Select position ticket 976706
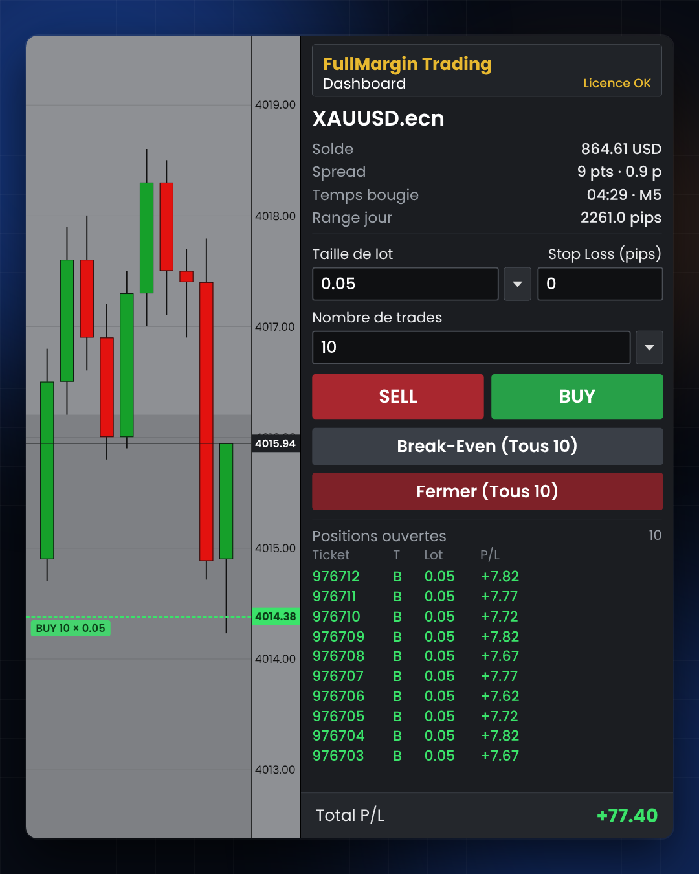 [338, 696]
